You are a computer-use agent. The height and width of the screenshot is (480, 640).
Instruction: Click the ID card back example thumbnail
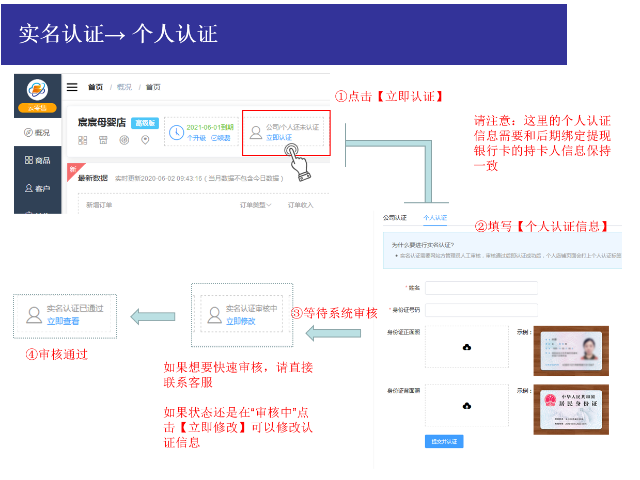tap(571, 409)
